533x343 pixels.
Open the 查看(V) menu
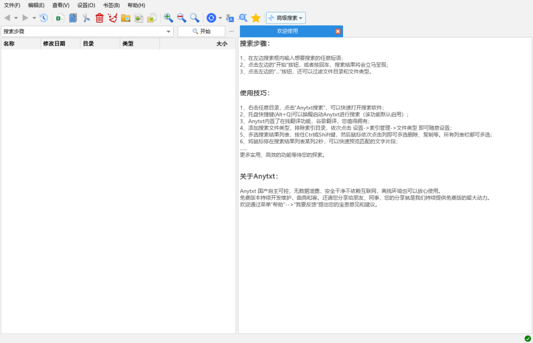[x=61, y=5]
